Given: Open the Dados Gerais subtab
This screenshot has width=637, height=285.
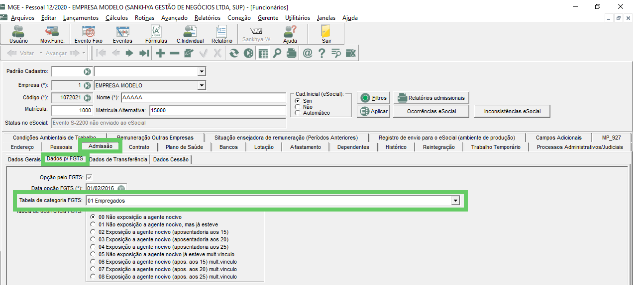Looking at the screenshot, I should click(x=24, y=159).
